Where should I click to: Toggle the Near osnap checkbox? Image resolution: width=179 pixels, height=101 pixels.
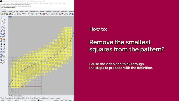point(6,98)
